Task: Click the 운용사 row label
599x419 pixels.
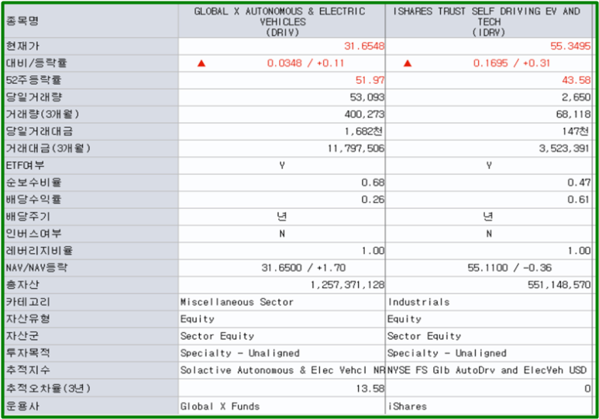Action: click(22, 406)
